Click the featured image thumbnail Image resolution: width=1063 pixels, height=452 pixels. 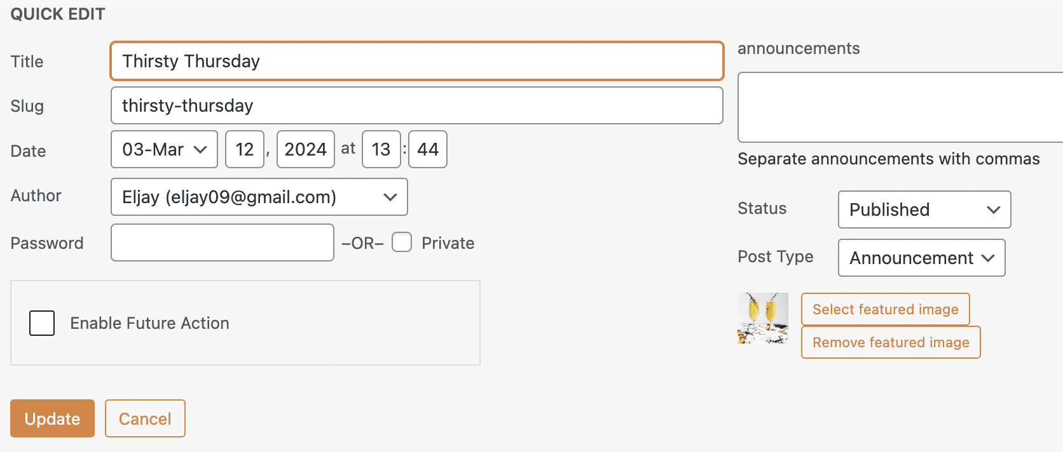[x=763, y=318]
